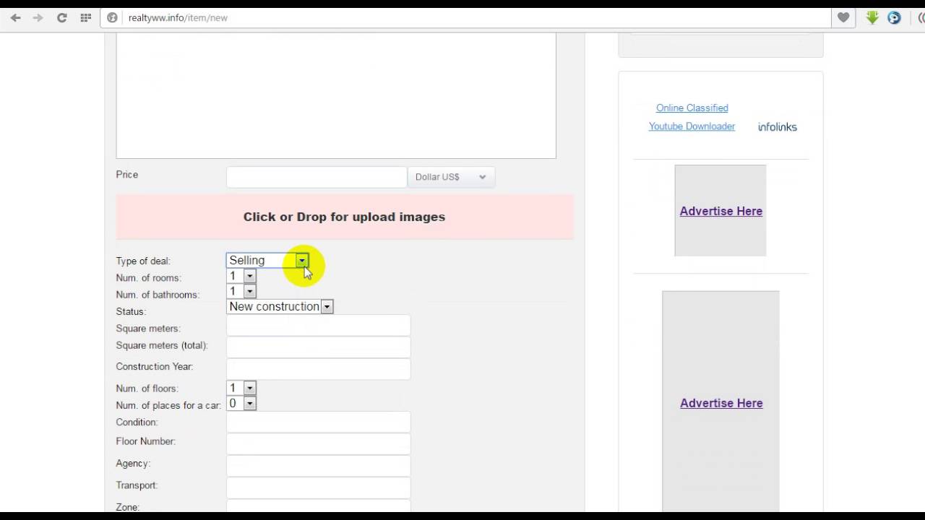Click the square Advertise Here banner
This screenshot has width=925, height=520.
coord(720,211)
